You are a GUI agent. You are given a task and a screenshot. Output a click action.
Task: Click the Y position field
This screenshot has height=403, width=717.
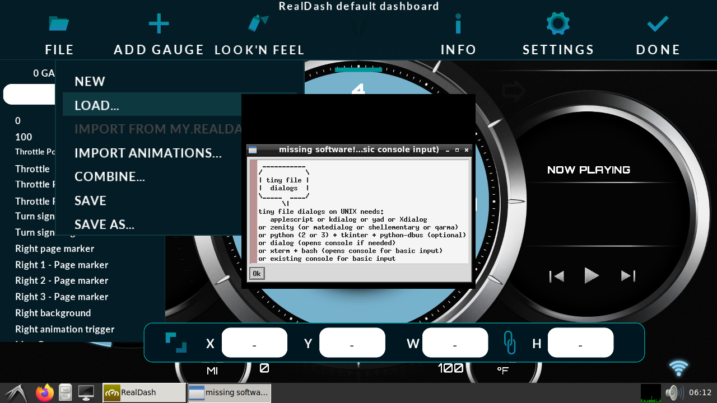tap(352, 343)
